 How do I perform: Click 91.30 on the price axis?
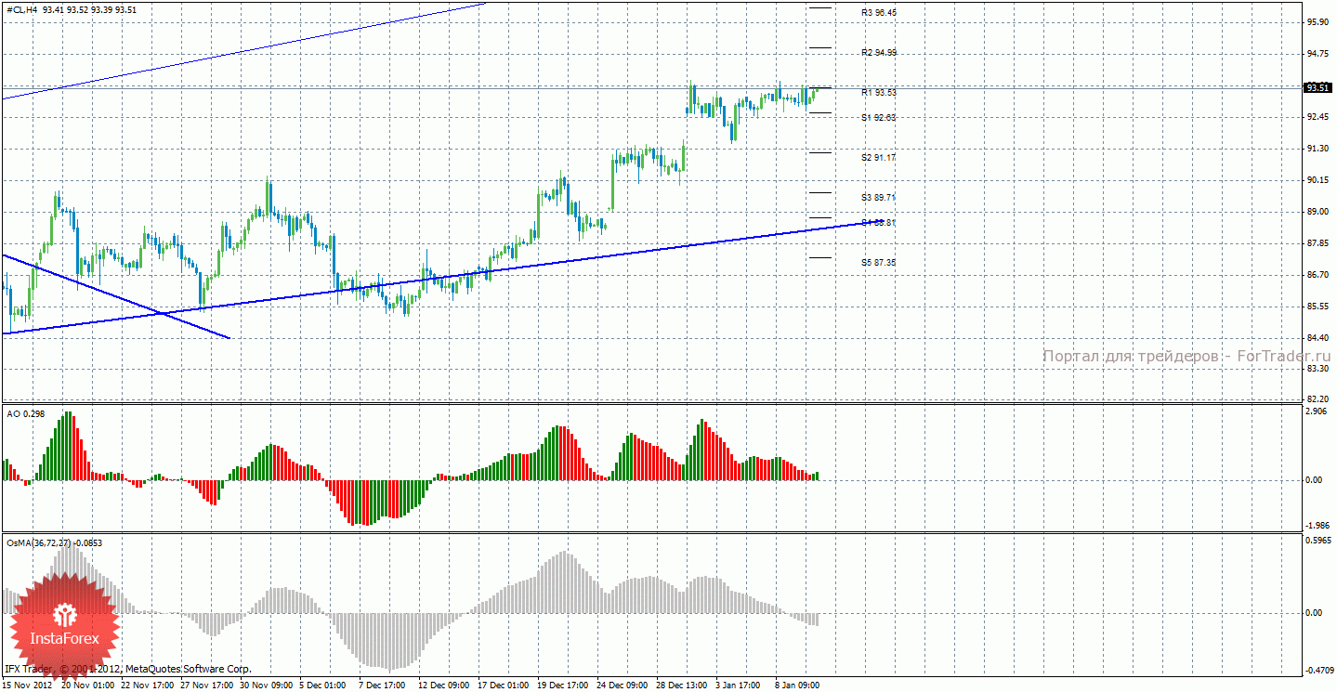coord(1318,149)
